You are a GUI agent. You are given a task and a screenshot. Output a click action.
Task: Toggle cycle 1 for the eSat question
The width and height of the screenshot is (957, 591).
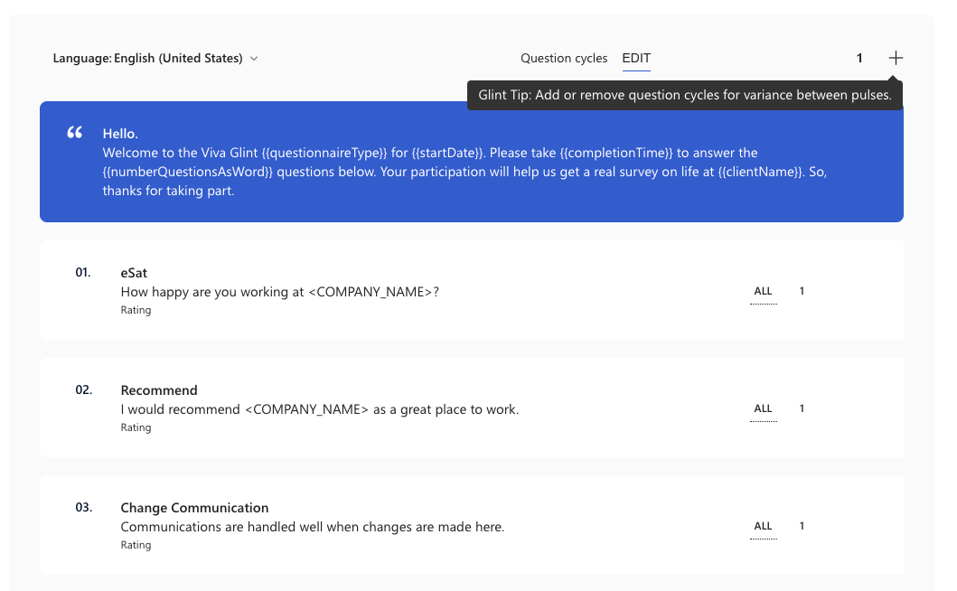pos(802,291)
